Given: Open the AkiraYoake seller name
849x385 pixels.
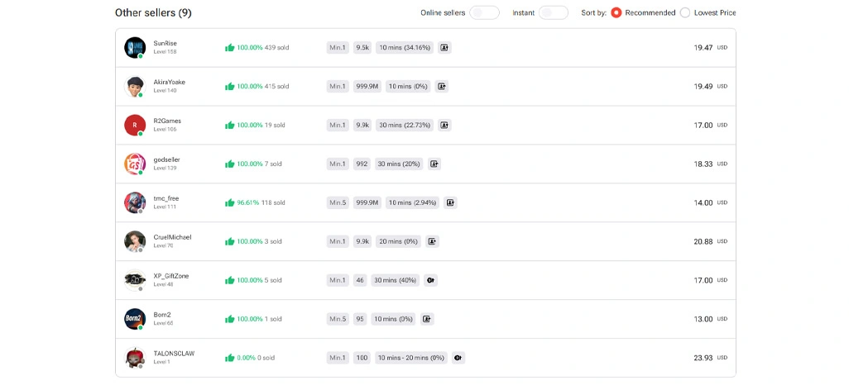Looking at the screenshot, I should tap(170, 82).
